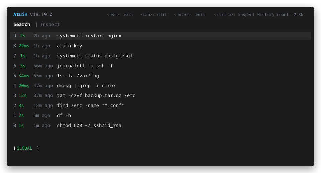Click the v18.19.0 version text
Viewport: 321px width, 173px height.
point(41,14)
